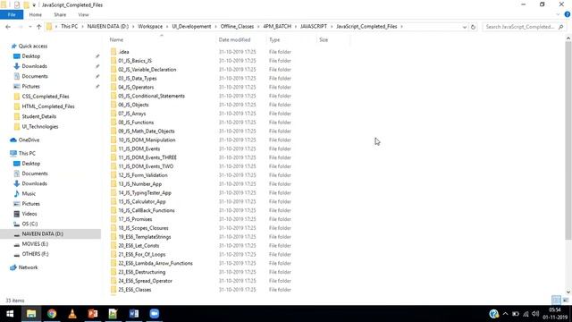Sort by Type column header
This screenshot has width=572, height=322.
[x=274, y=39]
